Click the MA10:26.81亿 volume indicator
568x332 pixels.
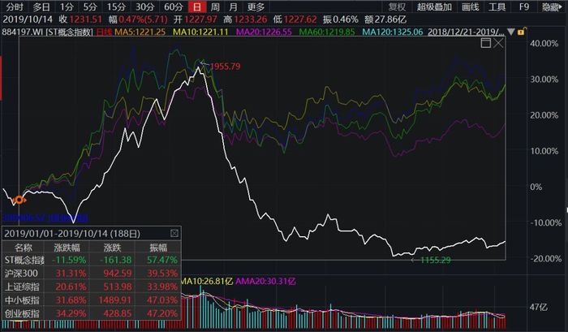[207, 281]
